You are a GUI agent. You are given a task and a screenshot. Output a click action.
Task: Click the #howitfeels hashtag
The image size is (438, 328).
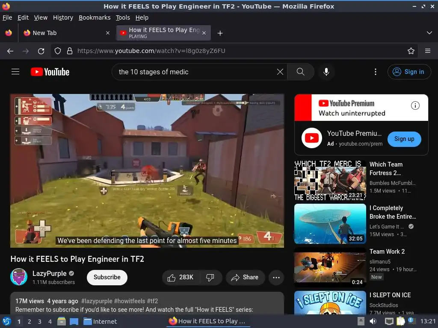tap(130, 301)
